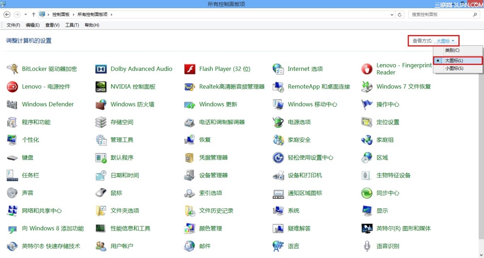Open the 家庭安全 icon
484x258 pixels.
[278, 140]
